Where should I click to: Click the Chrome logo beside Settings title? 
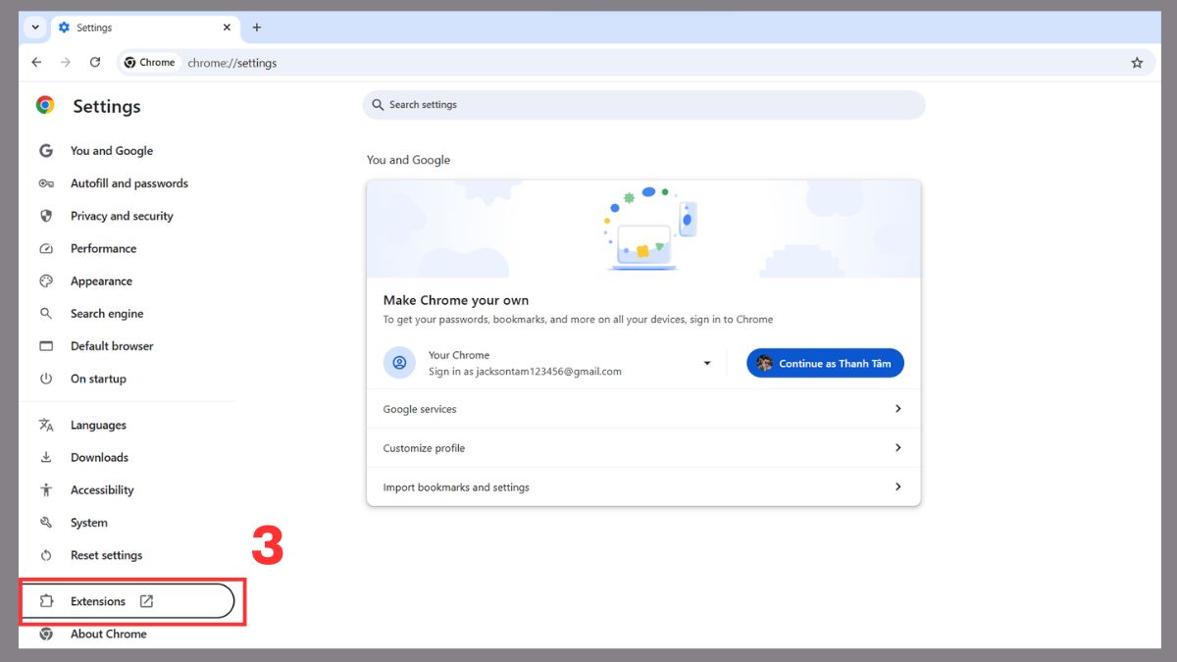(x=45, y=105)
